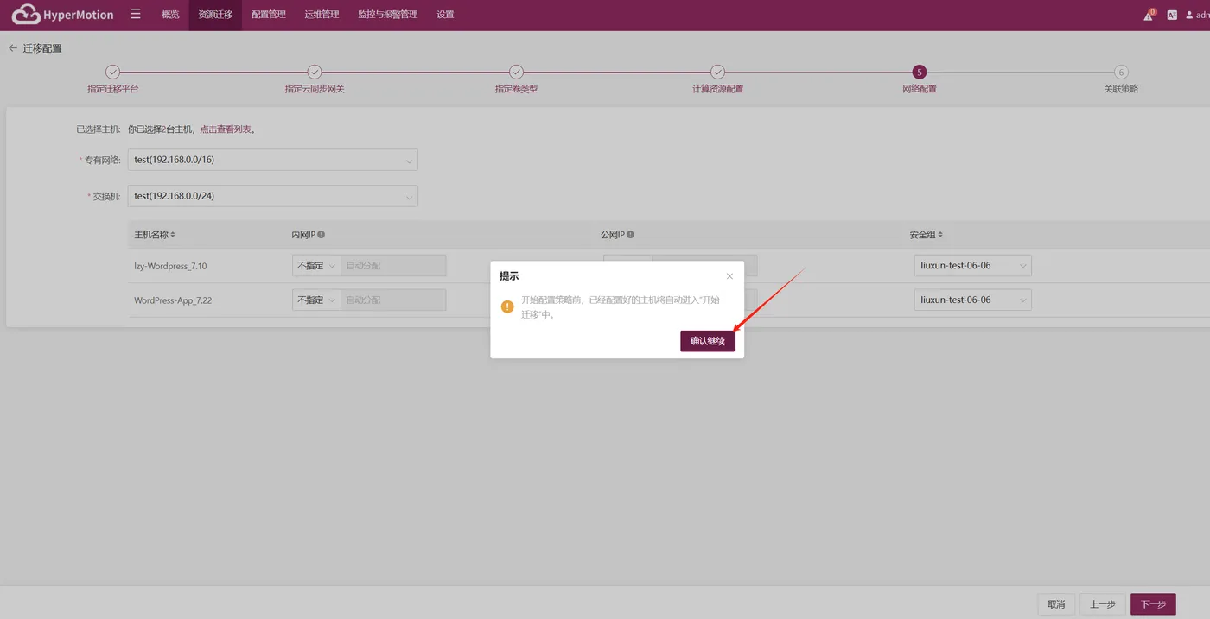Screen dimensions: 1210x619
Task: Expand the 专有网络 dropdown
Action: point(273,160)
